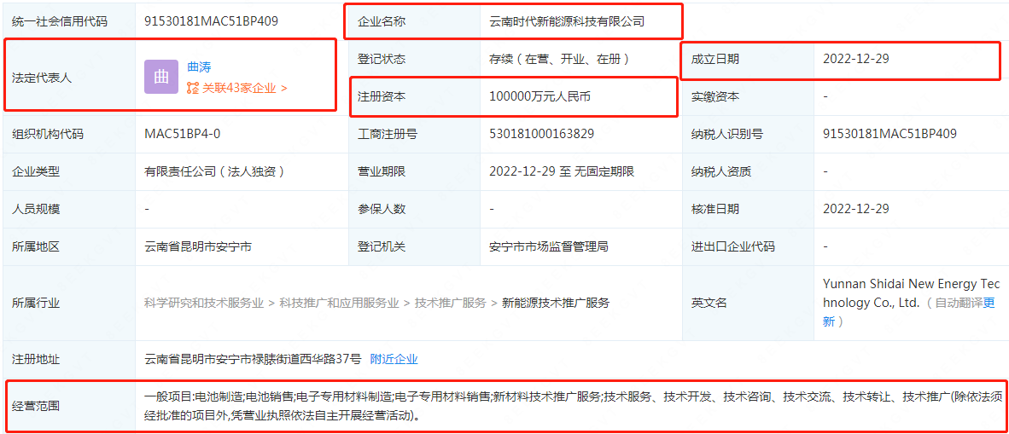Viewport: 1009px width, 434px height.
Task: Select business scope text starting 一般项目:电池制造
Action: (574, 407)
